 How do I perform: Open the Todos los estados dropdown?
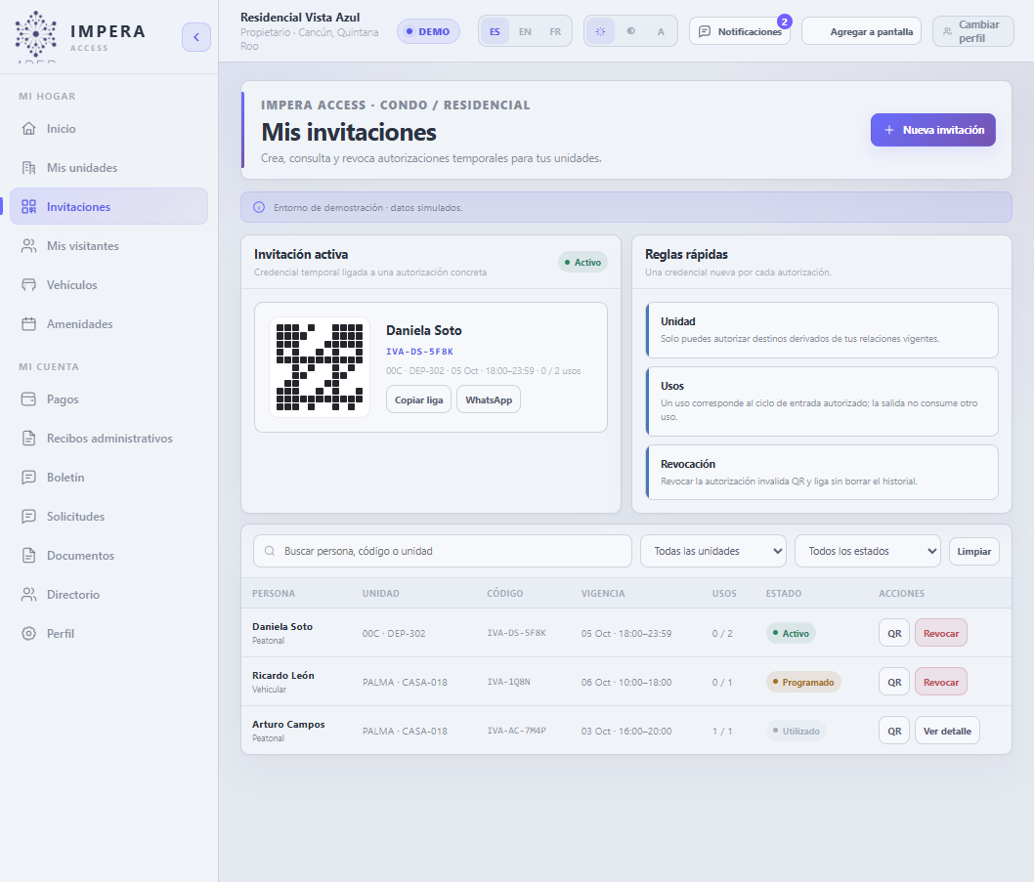[868, 551]
